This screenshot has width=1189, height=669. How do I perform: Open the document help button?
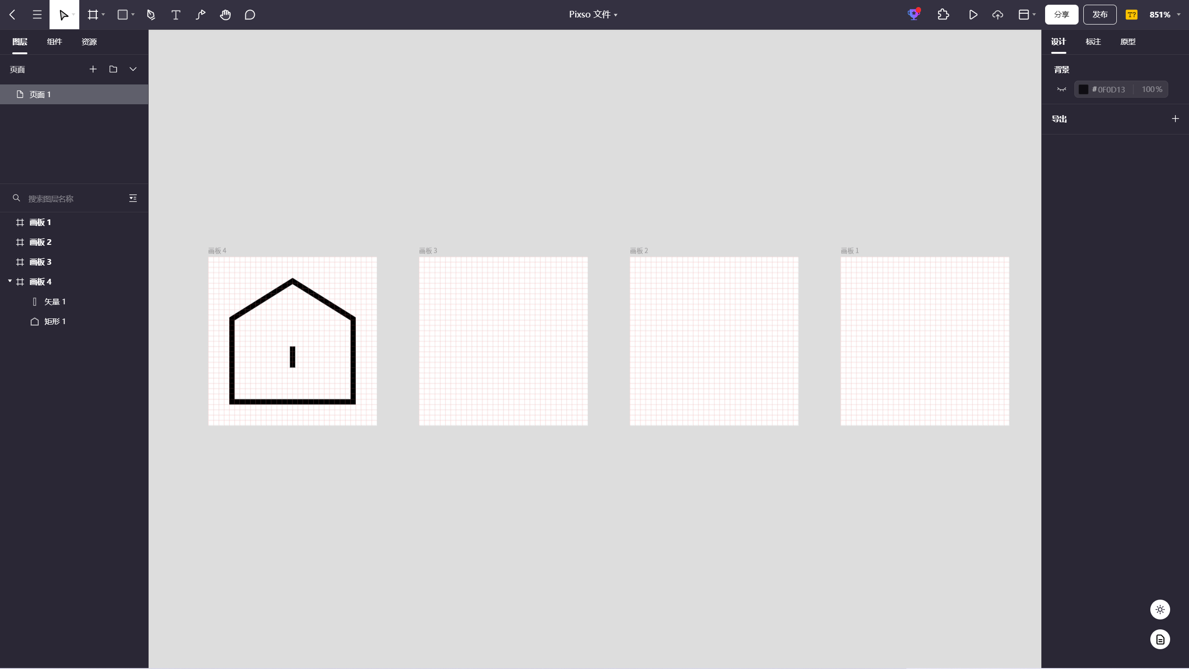tap(1160, 640)
